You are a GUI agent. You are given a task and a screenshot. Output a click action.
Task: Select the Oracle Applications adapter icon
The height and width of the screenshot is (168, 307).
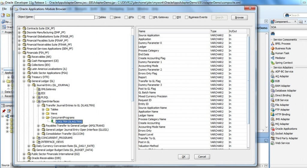[x=273, y=129]
